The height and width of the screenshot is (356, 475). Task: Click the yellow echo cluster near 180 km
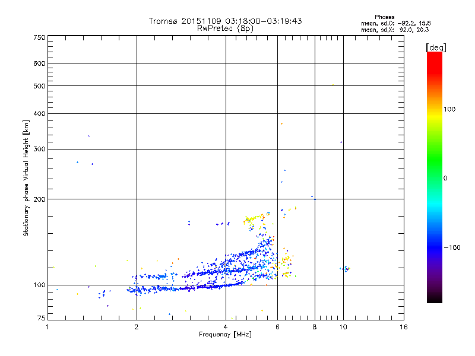254,218
